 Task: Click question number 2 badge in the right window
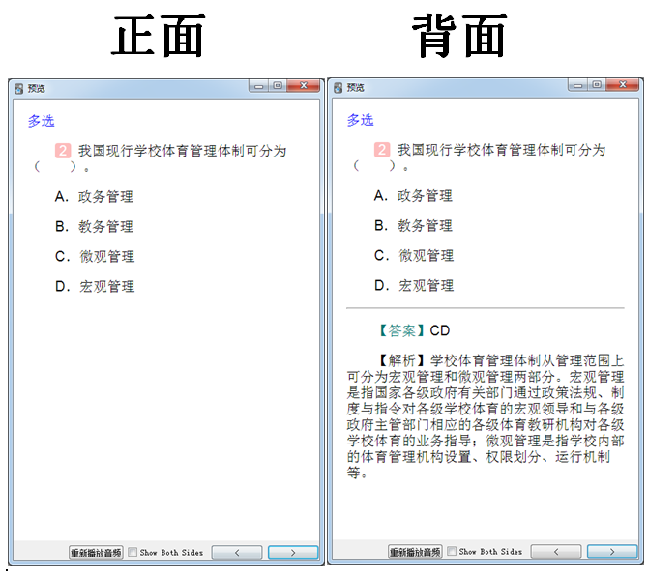click(382, 150)
